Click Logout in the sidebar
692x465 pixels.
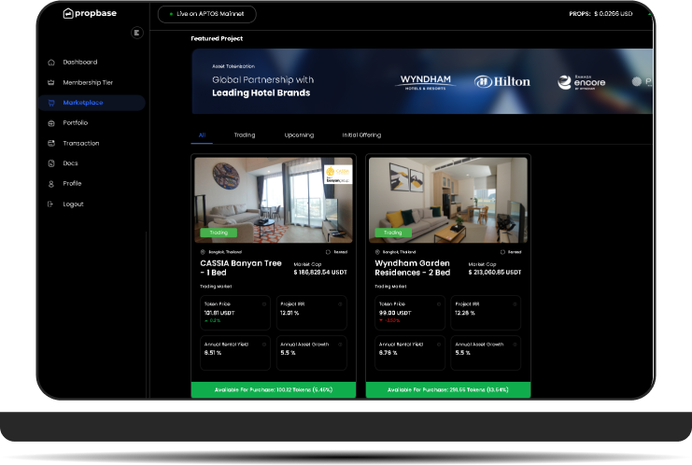tap(73, 204)
